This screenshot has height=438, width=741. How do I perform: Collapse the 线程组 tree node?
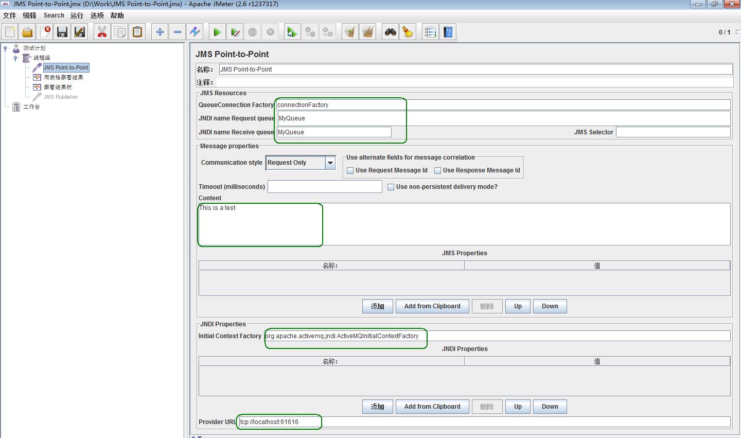click(15, 58)
